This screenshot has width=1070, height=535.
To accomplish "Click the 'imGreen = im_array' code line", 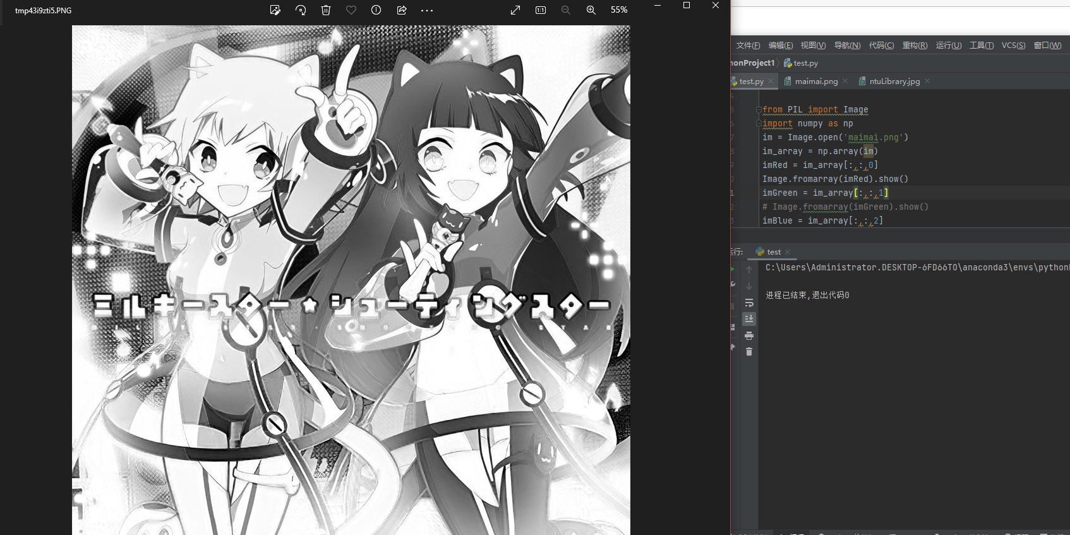I will 826,193.
